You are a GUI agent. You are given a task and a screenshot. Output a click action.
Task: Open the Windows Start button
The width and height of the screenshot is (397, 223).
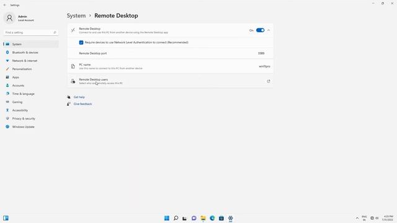click(x=167, y=218)
